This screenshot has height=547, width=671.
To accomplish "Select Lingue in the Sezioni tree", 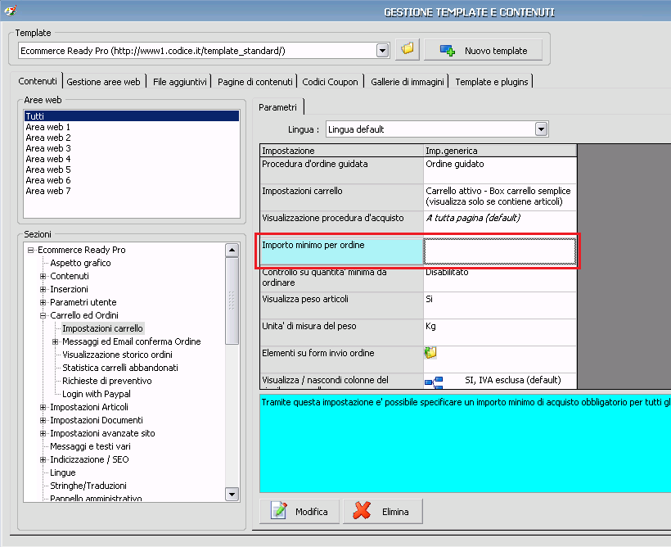I will (x=63, y=472).
